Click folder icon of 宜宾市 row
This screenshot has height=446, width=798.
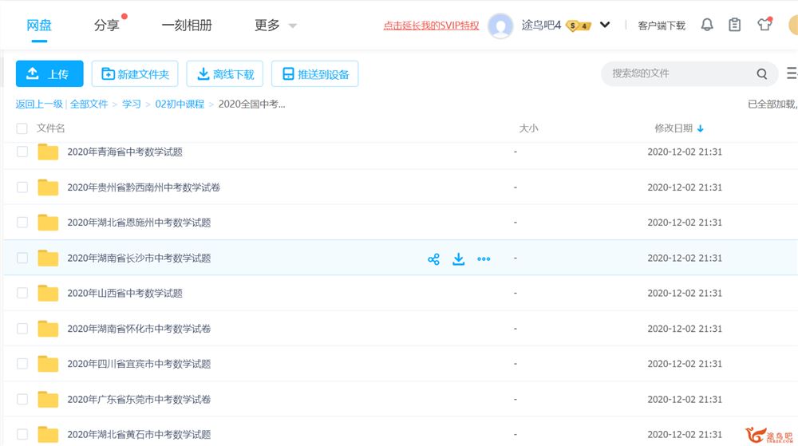tap(48, 364)
